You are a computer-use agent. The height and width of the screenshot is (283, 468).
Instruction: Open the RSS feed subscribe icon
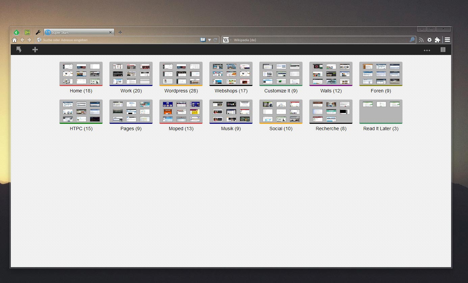click(421, 40)
